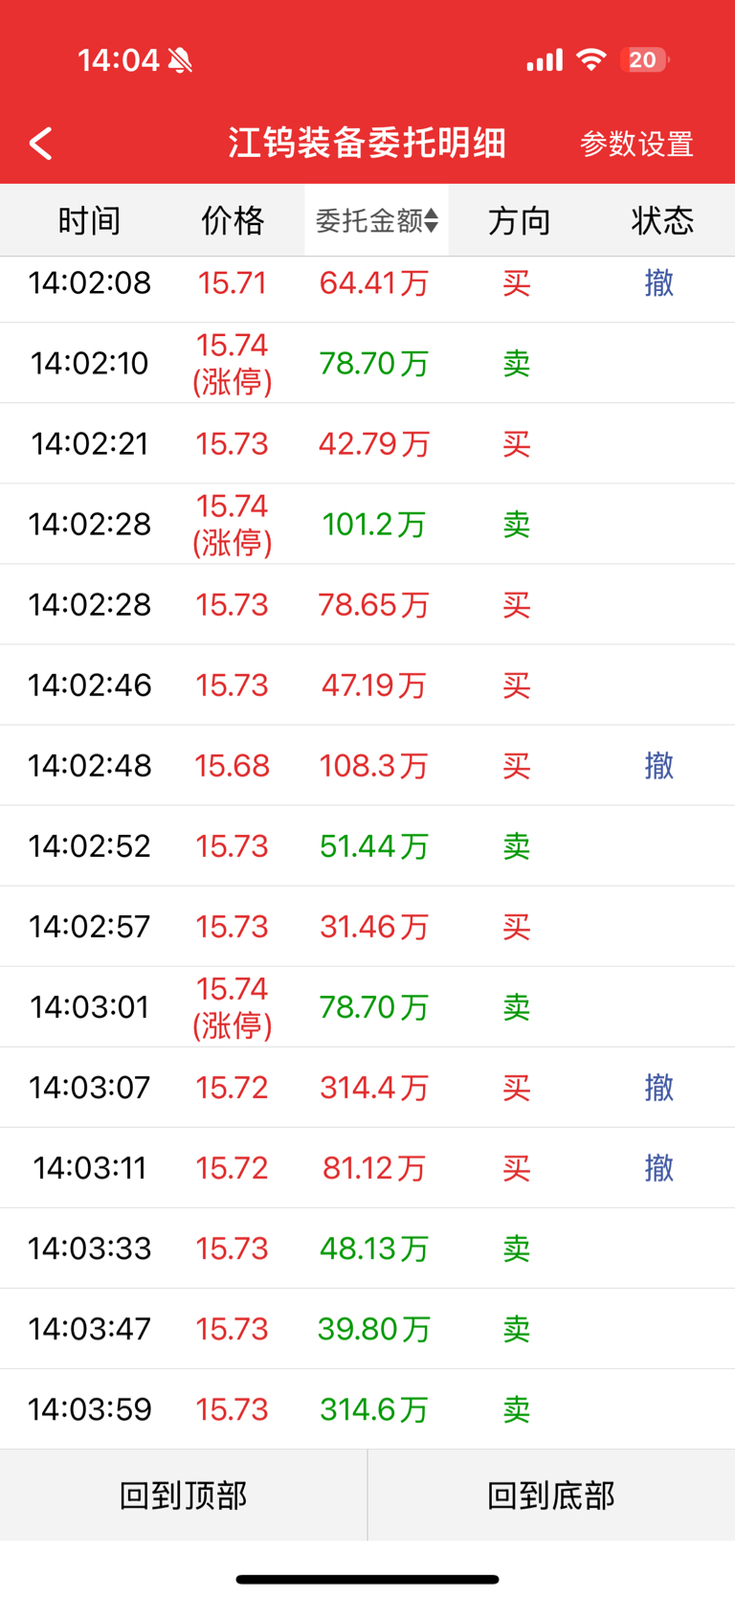Tap 撤 status on 14:02:08 row
735x1599 pixels.
[658, 283]
